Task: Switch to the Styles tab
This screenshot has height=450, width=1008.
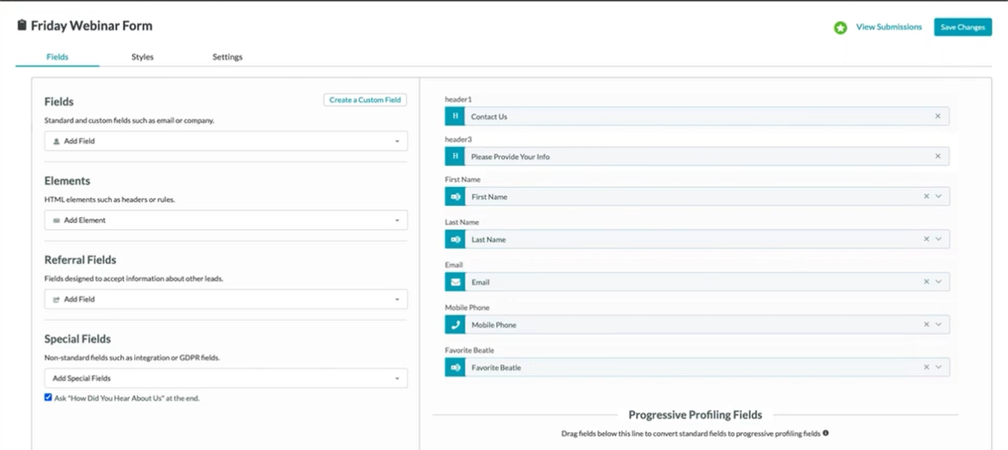Action: click(x=142, y=57)
